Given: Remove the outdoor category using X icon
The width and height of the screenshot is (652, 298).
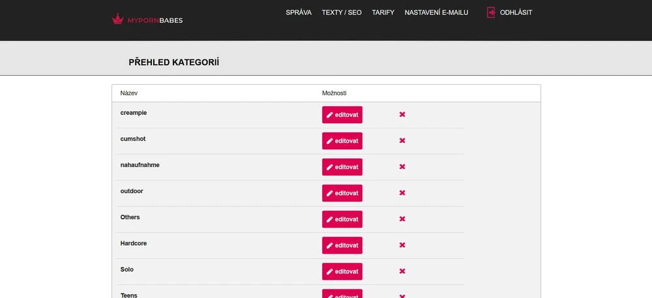Looking at the screenshot, I should point(402,193).
